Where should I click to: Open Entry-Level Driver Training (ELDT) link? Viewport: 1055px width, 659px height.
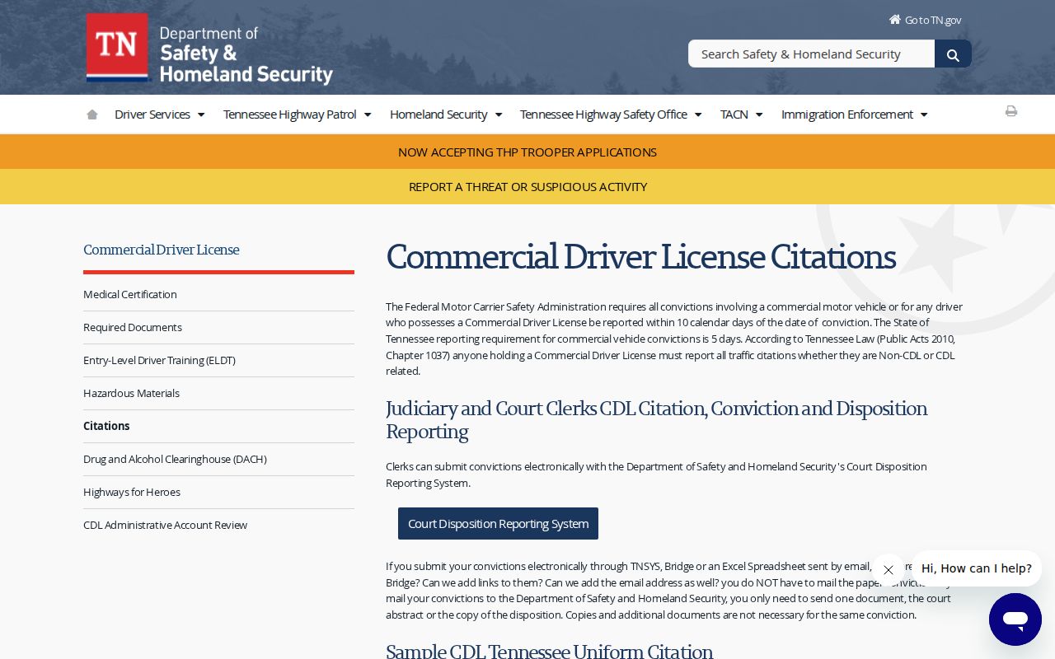(159, 361)
